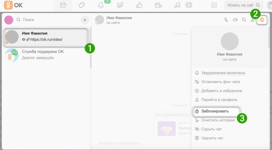Toggle 'Уведомления включены' notifications setting

223,73
